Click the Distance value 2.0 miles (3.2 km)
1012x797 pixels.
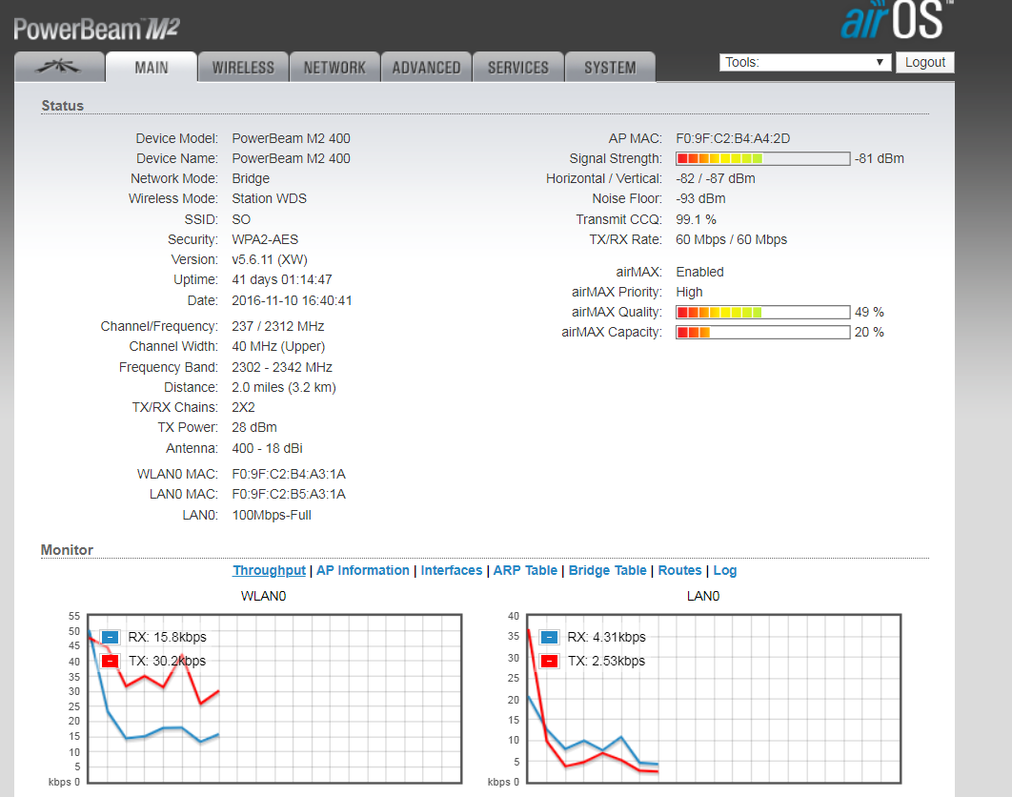[284, 387]
